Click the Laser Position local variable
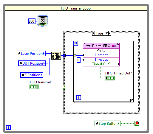This screenshot has width=153, height=134. [31, 54]
